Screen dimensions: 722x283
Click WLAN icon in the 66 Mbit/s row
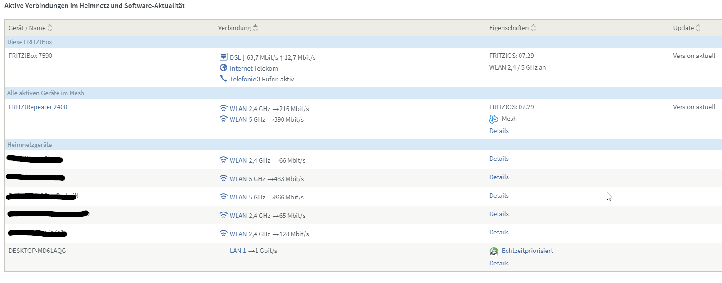[x=224, y=160]
